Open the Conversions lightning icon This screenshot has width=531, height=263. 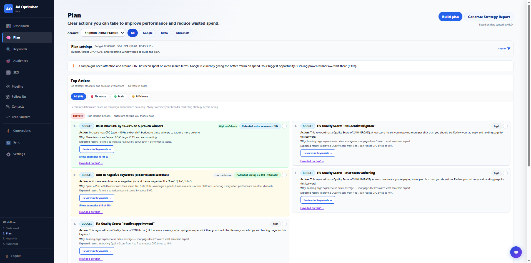(8, 131)
